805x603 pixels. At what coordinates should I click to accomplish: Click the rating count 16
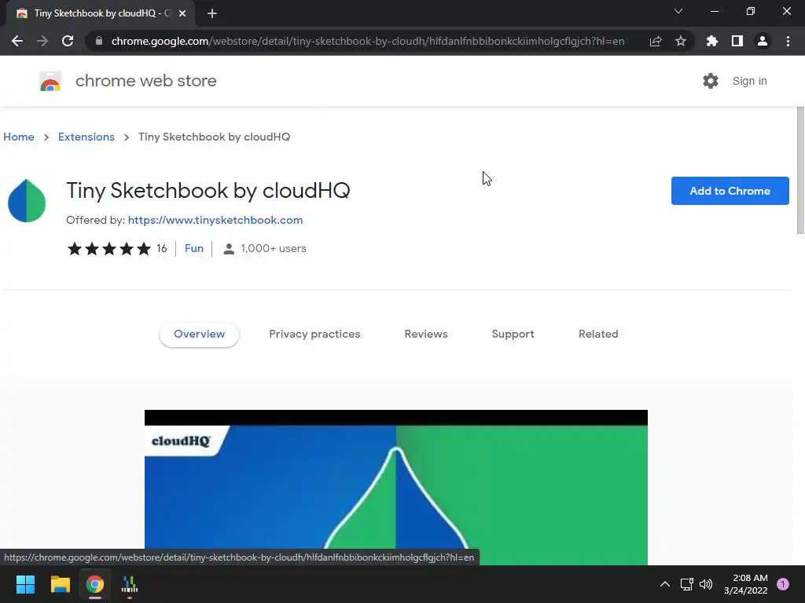click(x=162, y=249)
